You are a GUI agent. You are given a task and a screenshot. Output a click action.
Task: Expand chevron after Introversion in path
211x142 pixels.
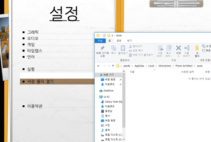click(173, 66)
